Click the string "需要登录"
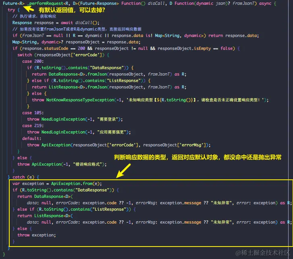293x259 pixels. tap(108, 119)
